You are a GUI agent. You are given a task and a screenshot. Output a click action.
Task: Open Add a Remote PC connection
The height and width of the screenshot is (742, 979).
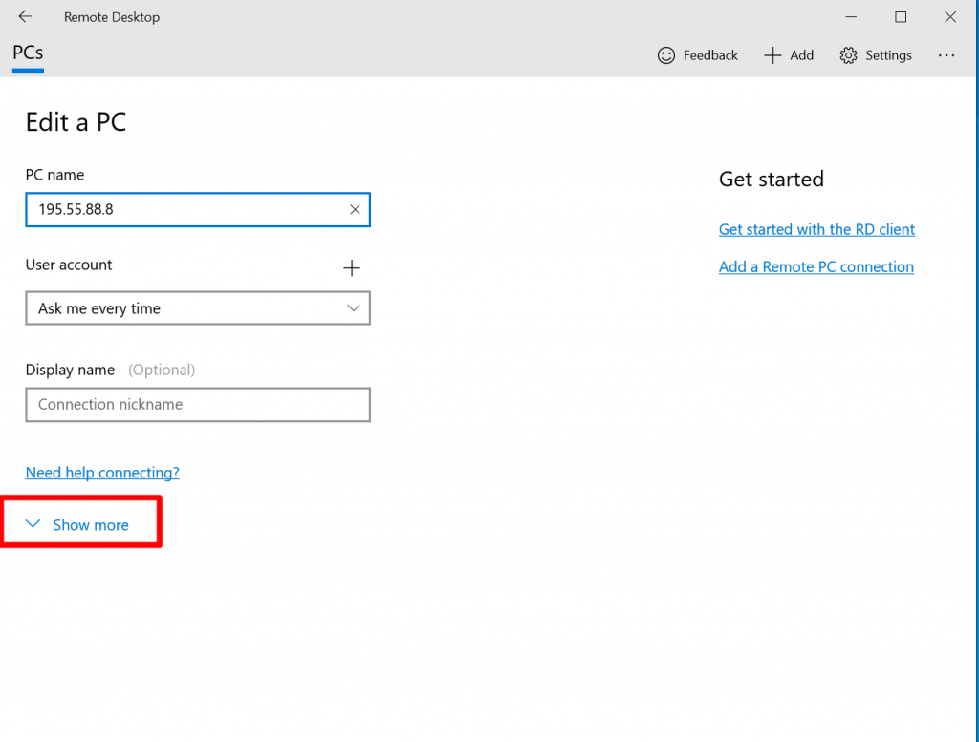[x=816, y=266]
